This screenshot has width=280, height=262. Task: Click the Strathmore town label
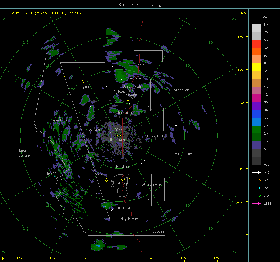(151, 184)
